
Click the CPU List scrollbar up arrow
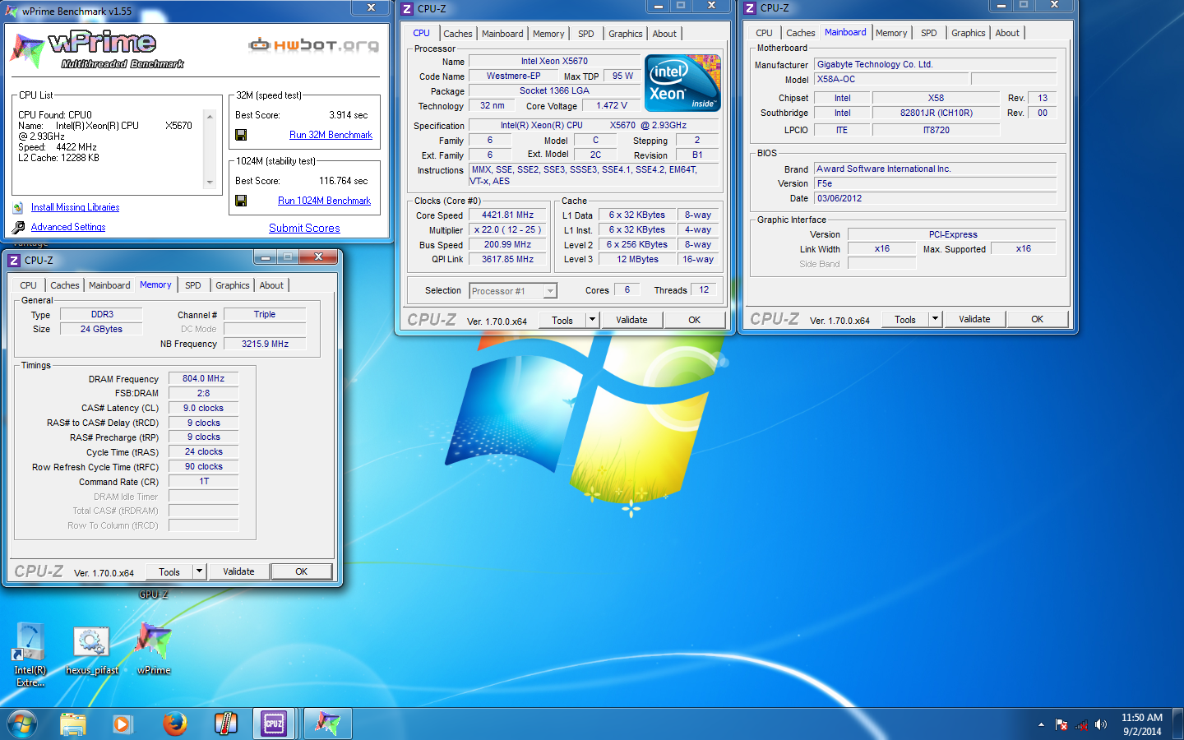click(210, 116)
